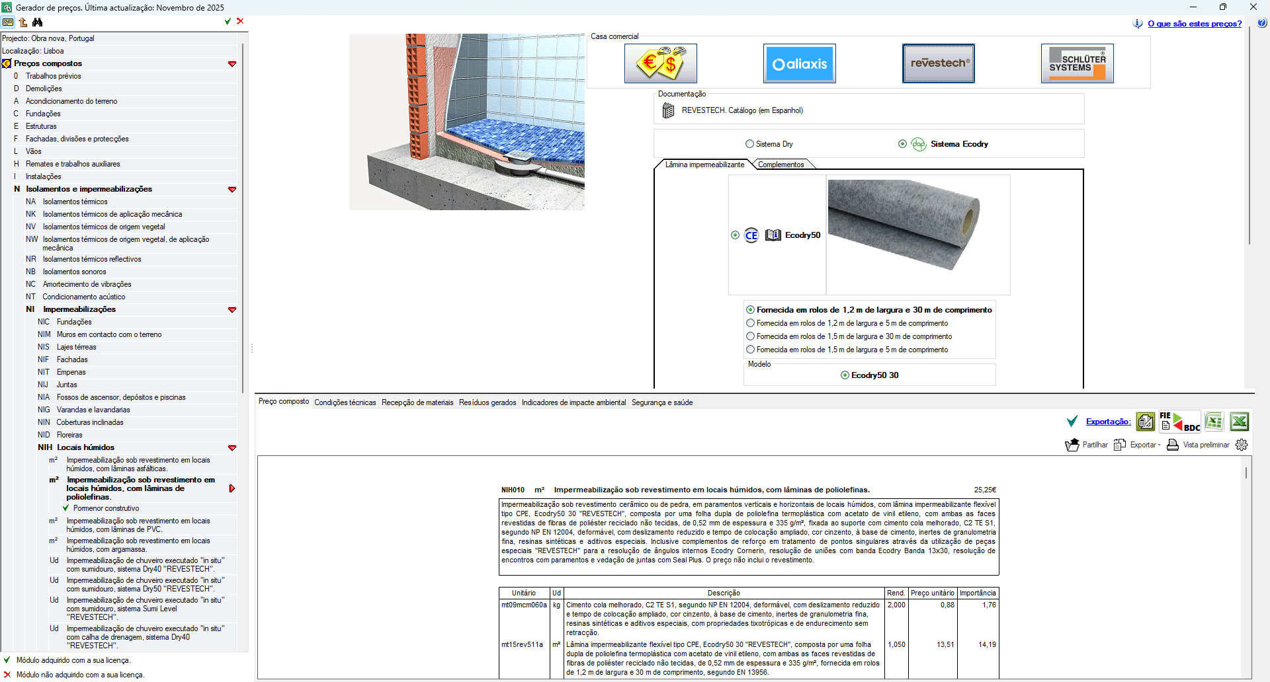Export with the green Excel X icon

1240,422
